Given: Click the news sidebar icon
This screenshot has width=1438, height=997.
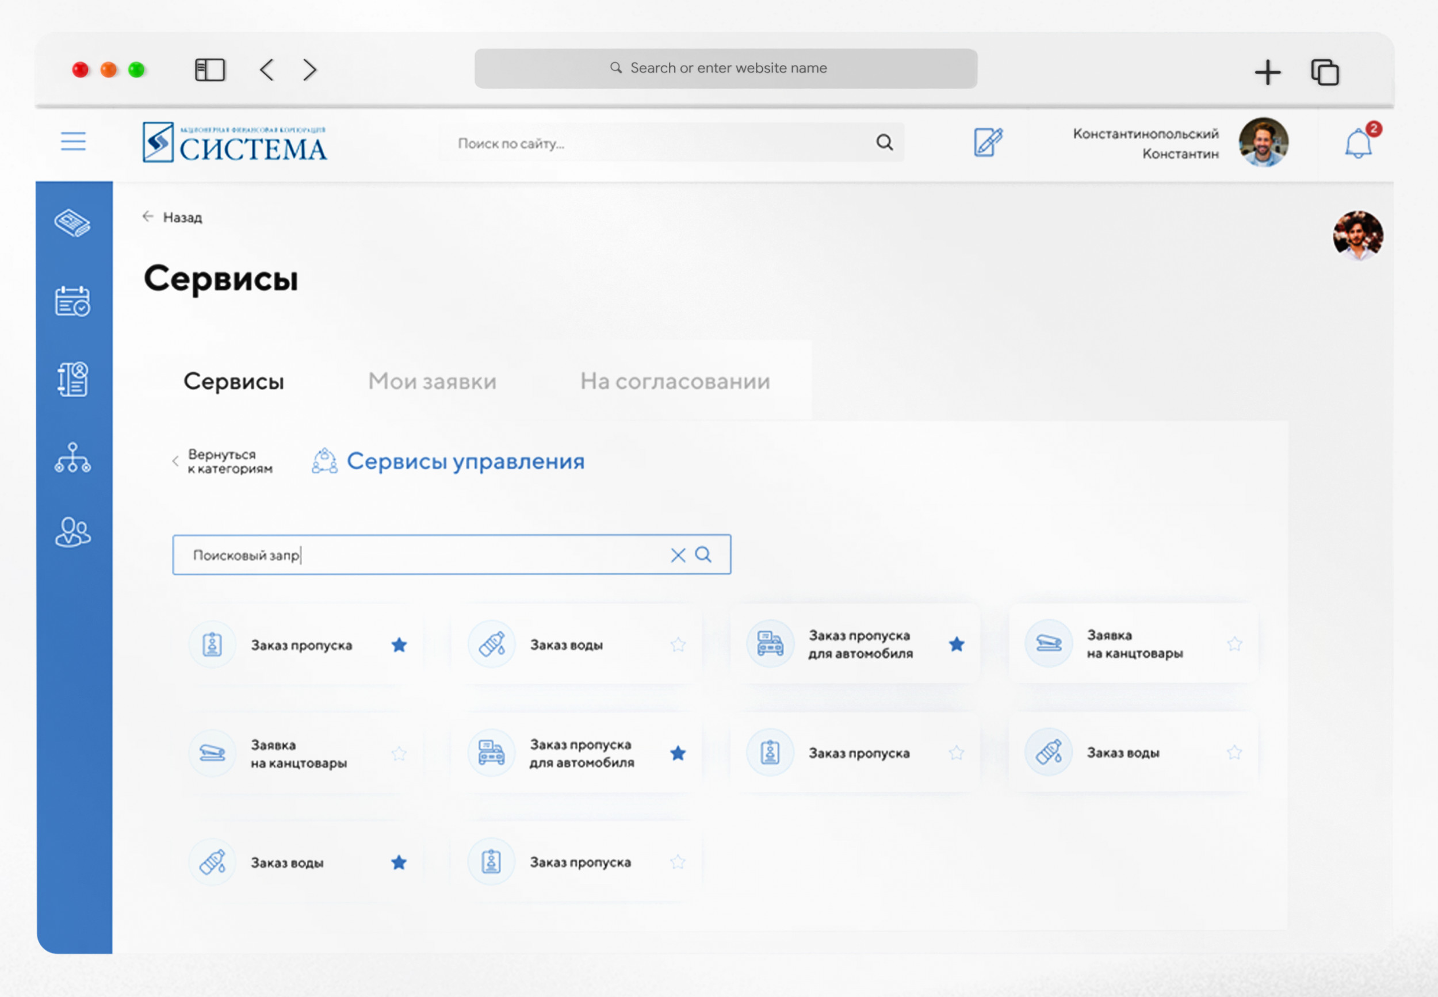Looking at the screenshot, I should [72, 223].
